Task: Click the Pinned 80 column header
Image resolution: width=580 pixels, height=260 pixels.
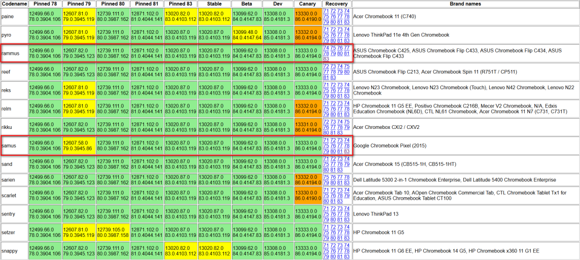Action: (x=112, y=4)
